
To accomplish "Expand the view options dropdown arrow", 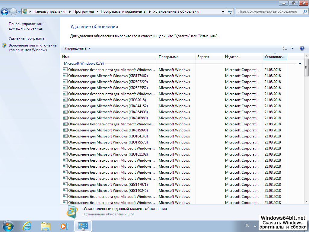I will 292,48.
